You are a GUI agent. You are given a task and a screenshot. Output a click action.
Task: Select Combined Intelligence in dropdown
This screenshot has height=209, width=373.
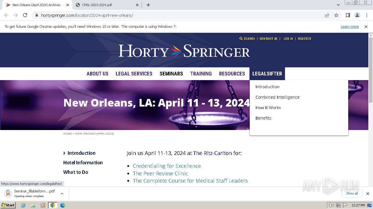pos(277,97)
